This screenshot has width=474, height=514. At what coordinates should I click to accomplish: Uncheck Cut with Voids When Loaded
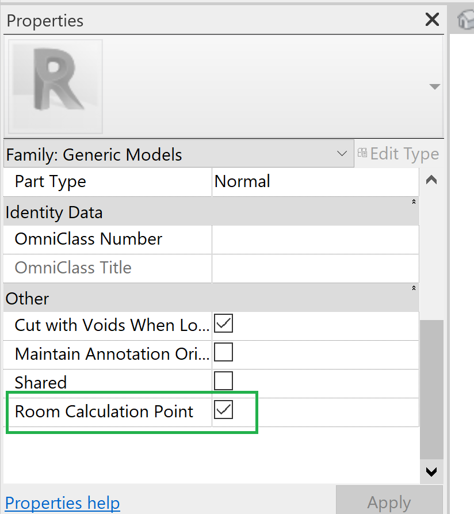coord(223,323)
